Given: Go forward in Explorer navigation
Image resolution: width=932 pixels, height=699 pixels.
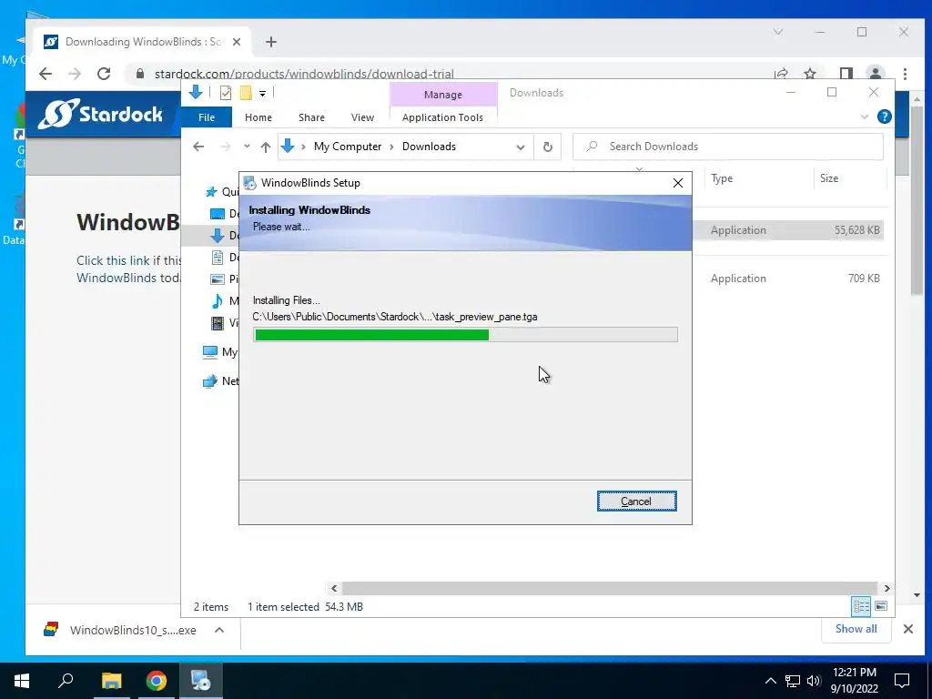Looking at the screenshot, I should coord(226,147).
